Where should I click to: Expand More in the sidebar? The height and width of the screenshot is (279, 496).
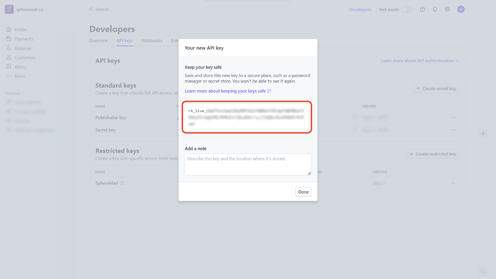pyautogui.click(x=20, y=76)
